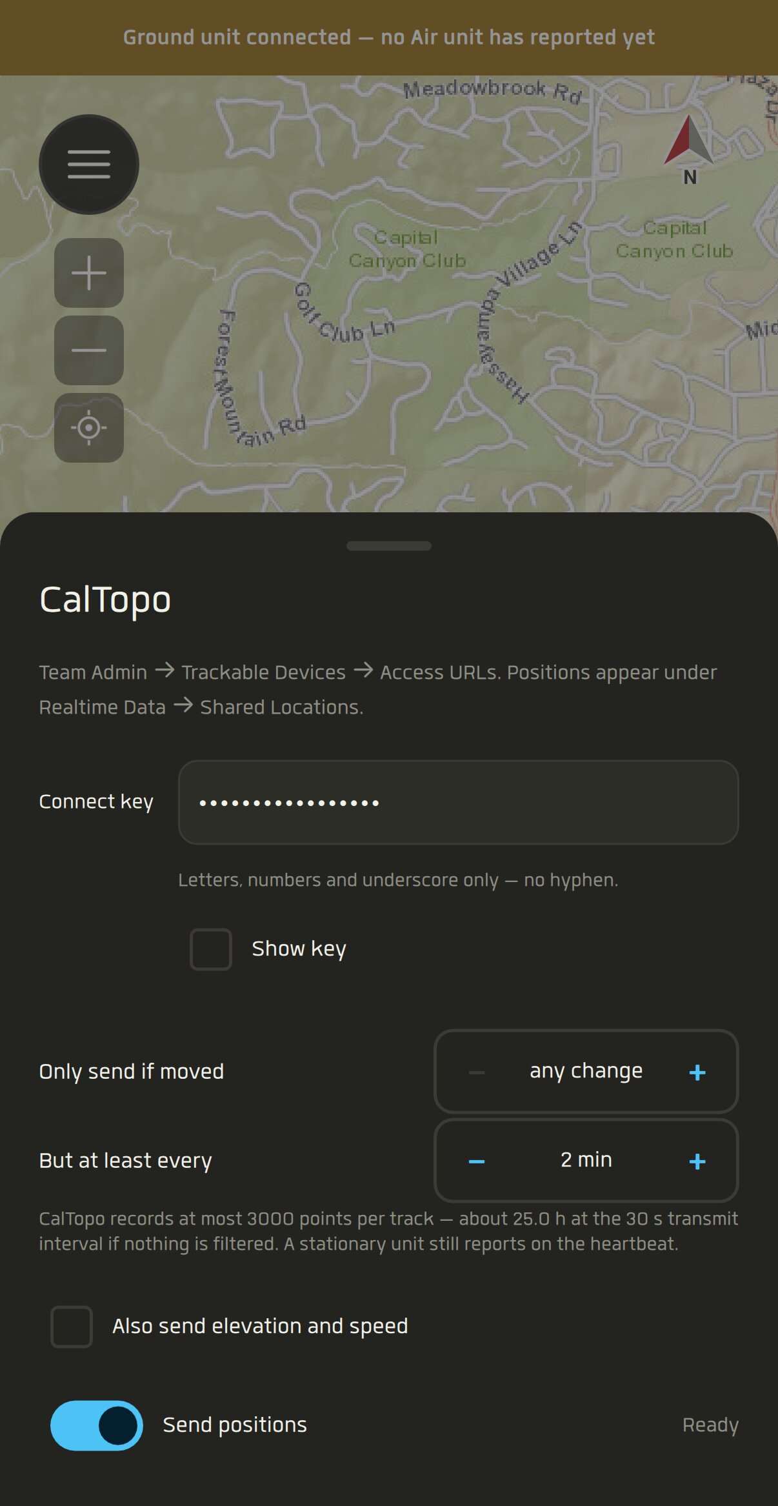
Task: Check the Show key checkbox
Action: tap(211, 949)
